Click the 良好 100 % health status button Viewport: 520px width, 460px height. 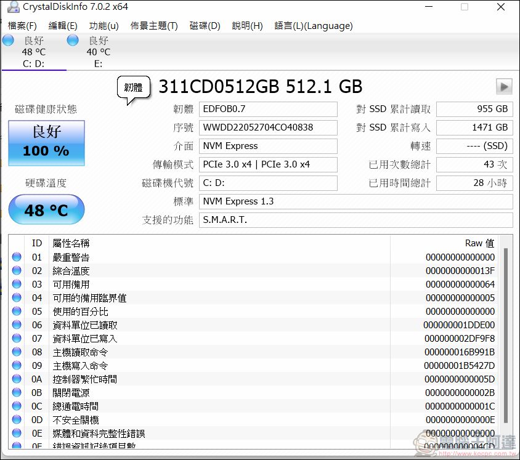tap(46, 143)
